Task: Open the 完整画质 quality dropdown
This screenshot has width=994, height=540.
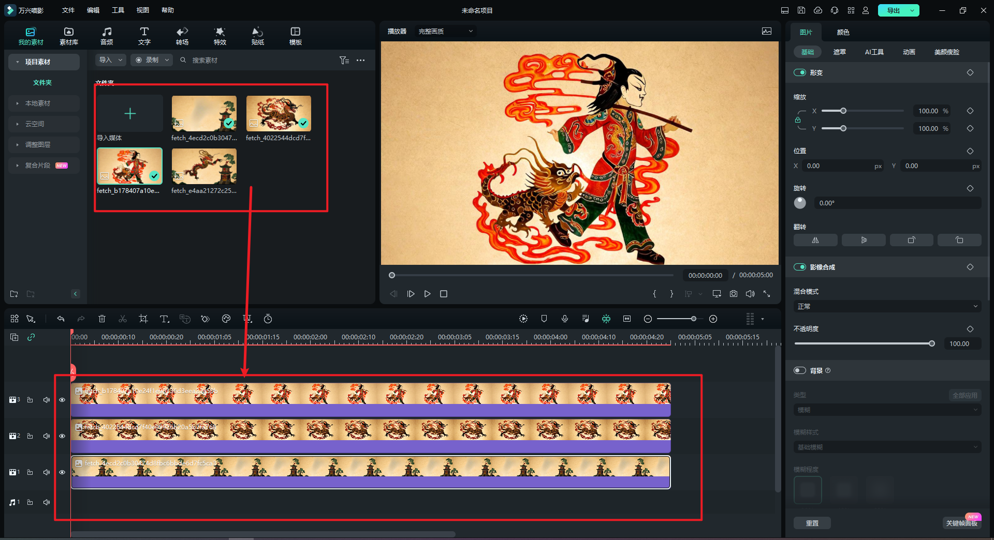Action: coord(445,32)
